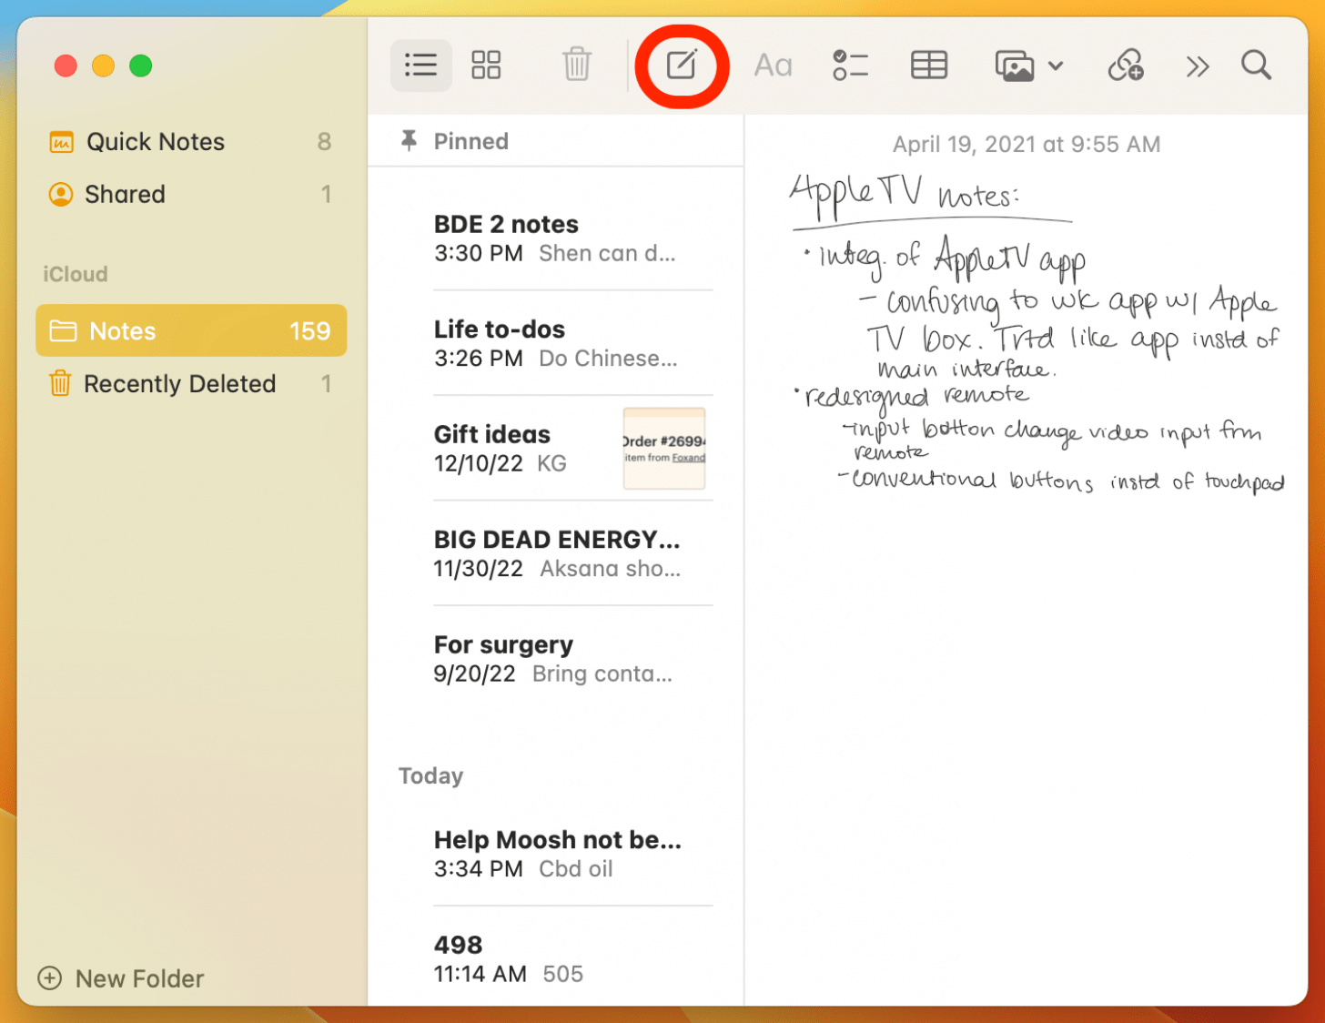Image resolution: width=1325 pixels, height=1023 pixels.
Task: Click the trash icon in the toolbar
Action: coord(576,65)
